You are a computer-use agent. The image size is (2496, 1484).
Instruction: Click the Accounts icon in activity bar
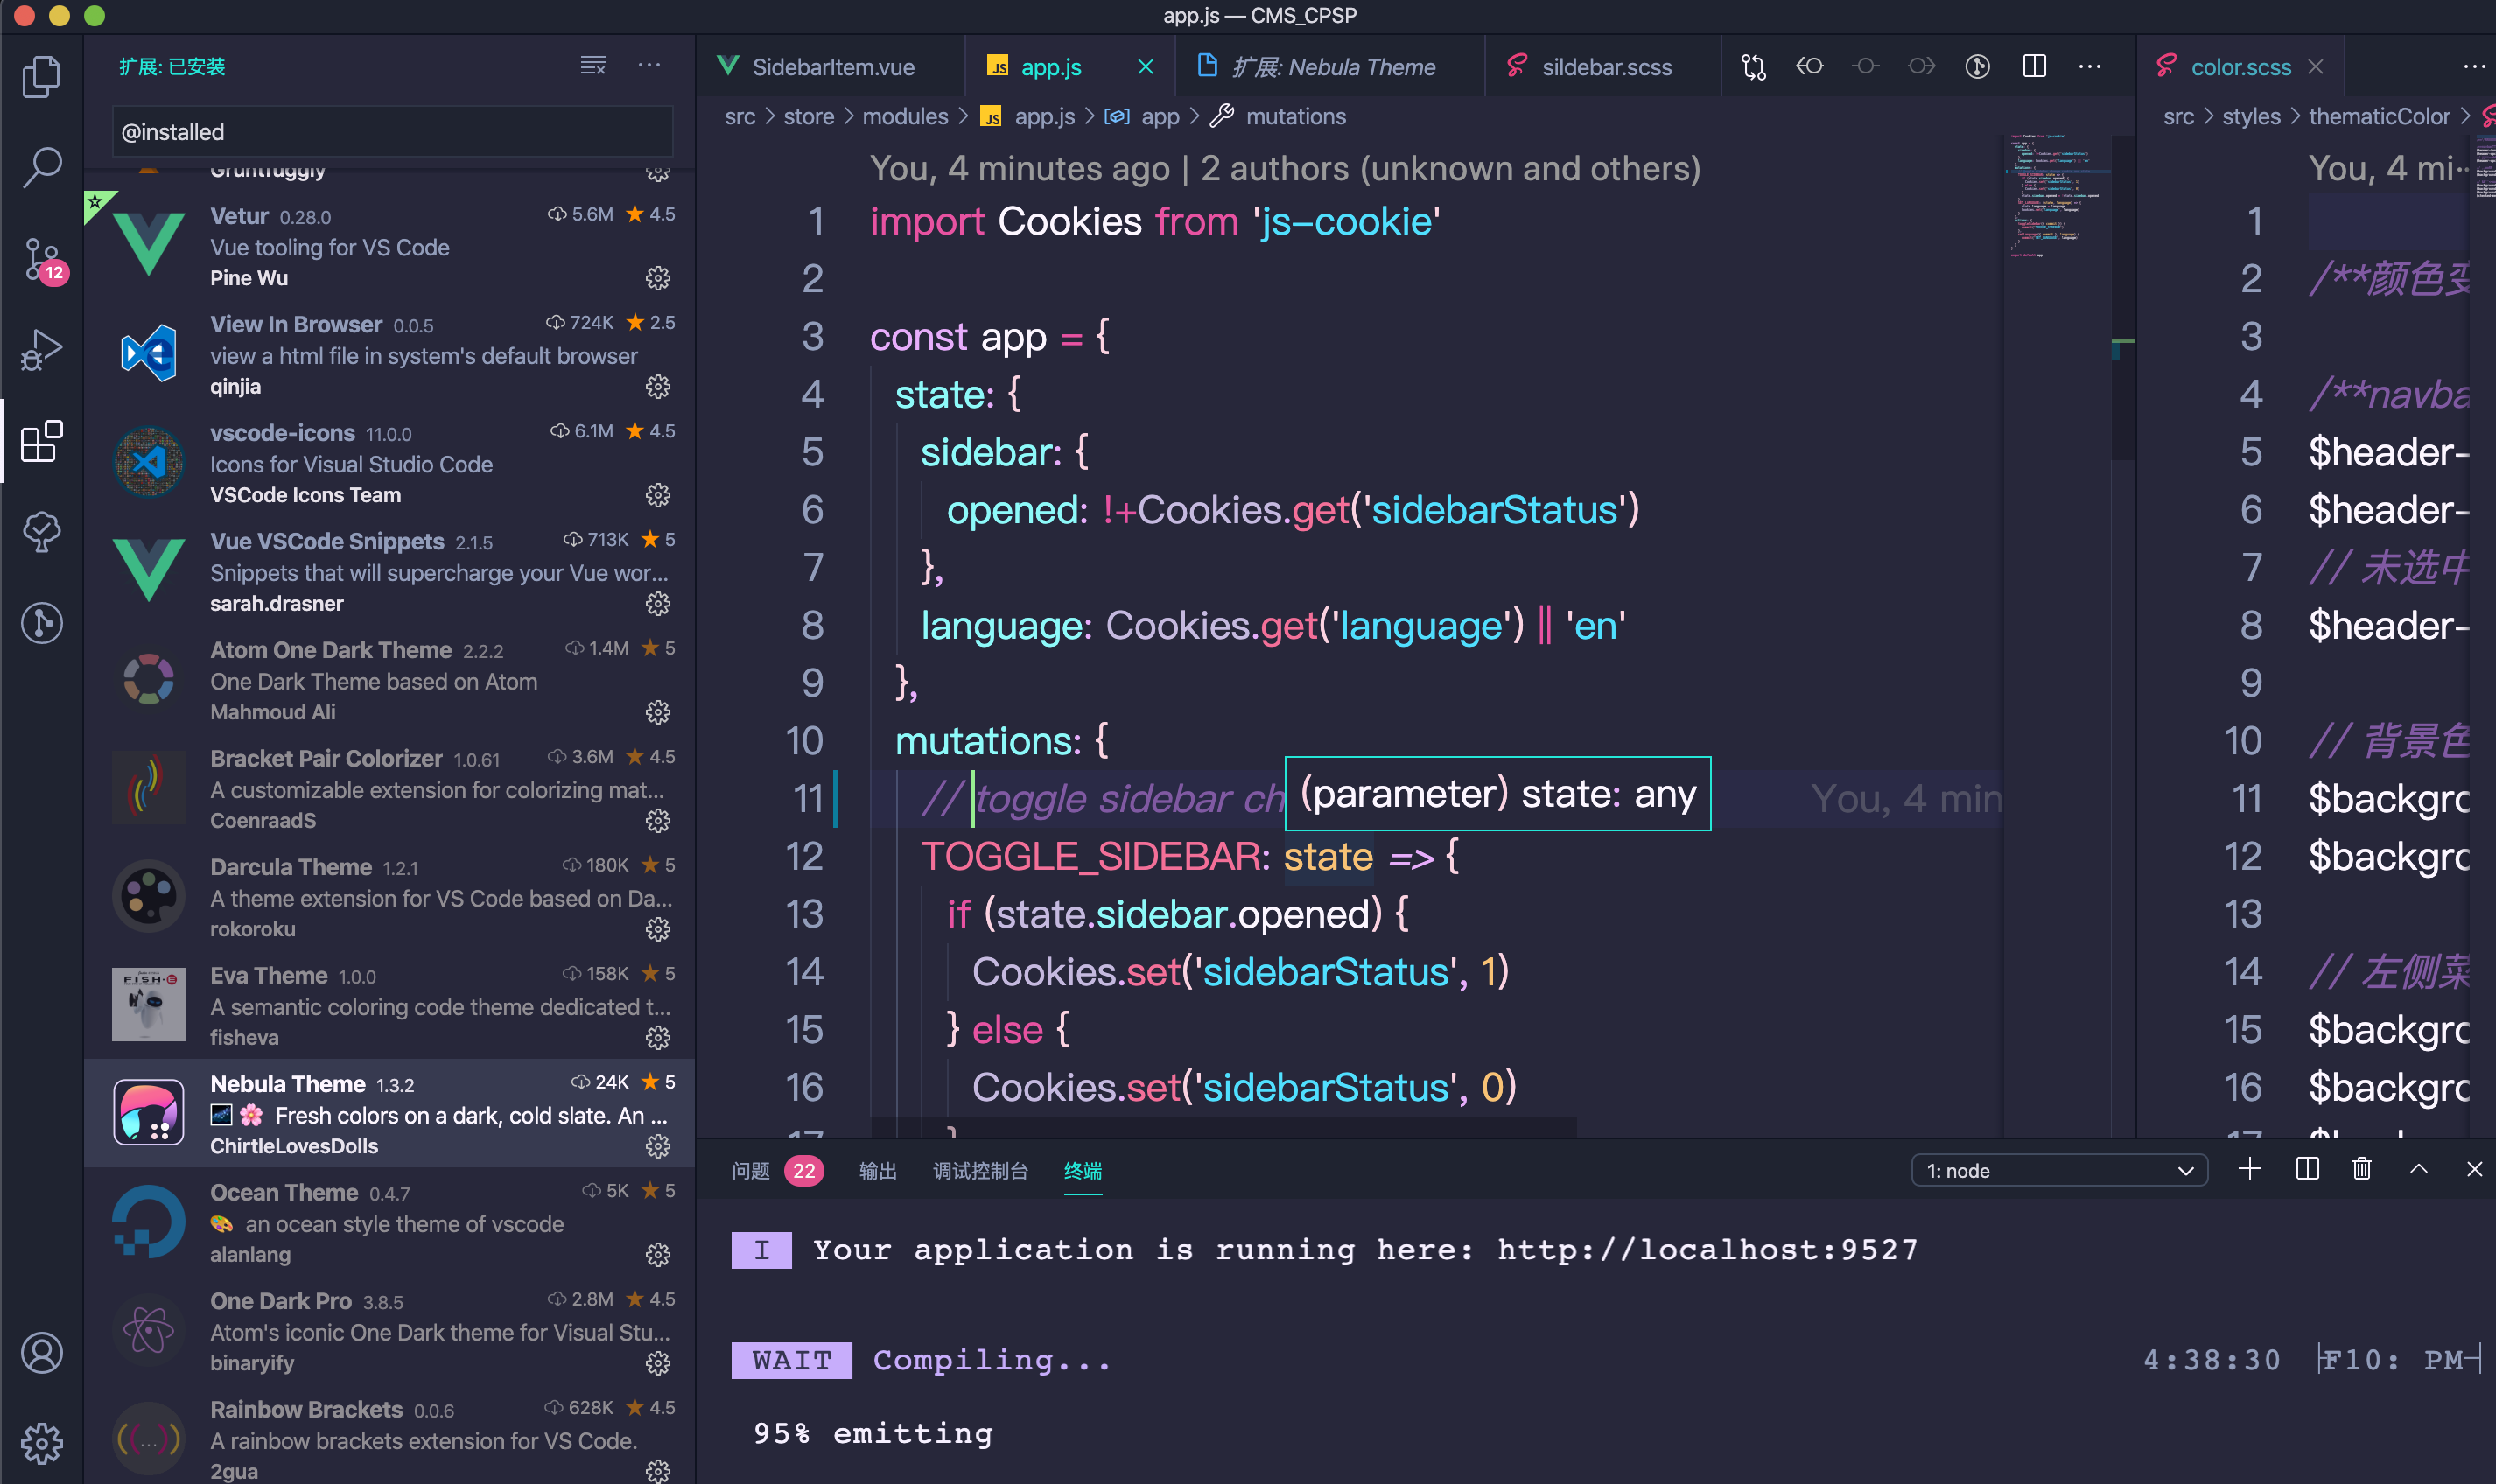[x=41, y=1353]
